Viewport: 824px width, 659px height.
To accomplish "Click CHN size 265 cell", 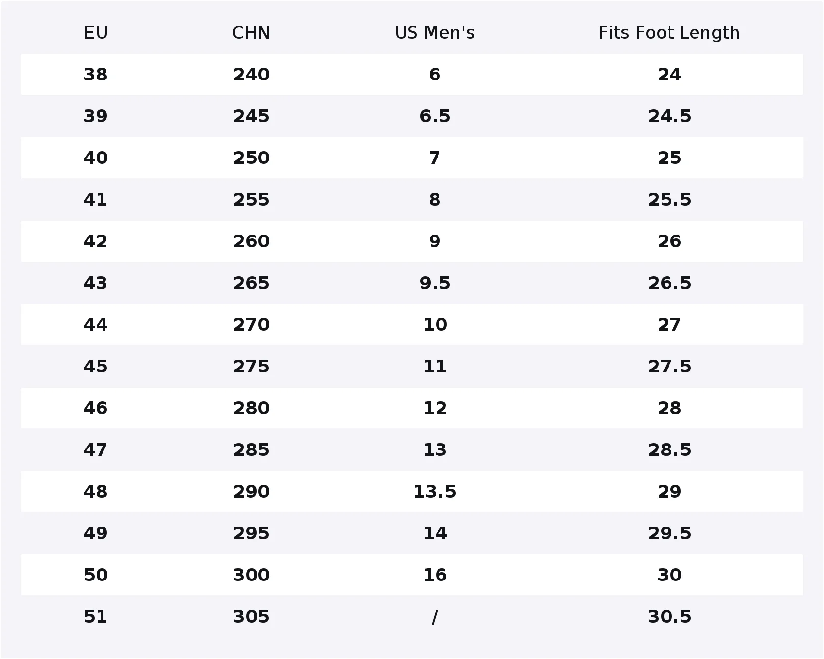I will [251, 283].
